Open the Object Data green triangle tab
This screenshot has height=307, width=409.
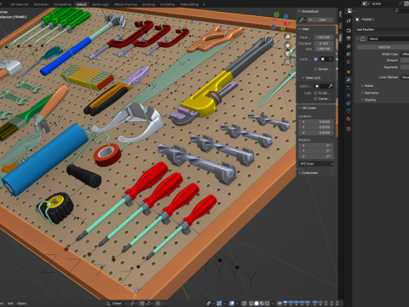pos(349,111)
